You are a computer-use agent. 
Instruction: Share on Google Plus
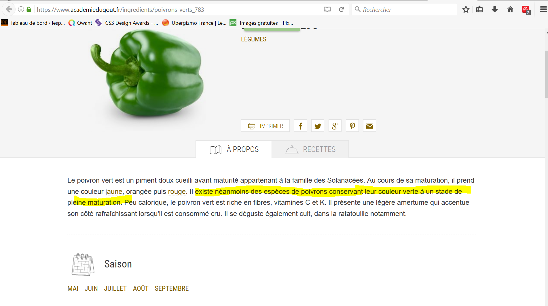335,126
